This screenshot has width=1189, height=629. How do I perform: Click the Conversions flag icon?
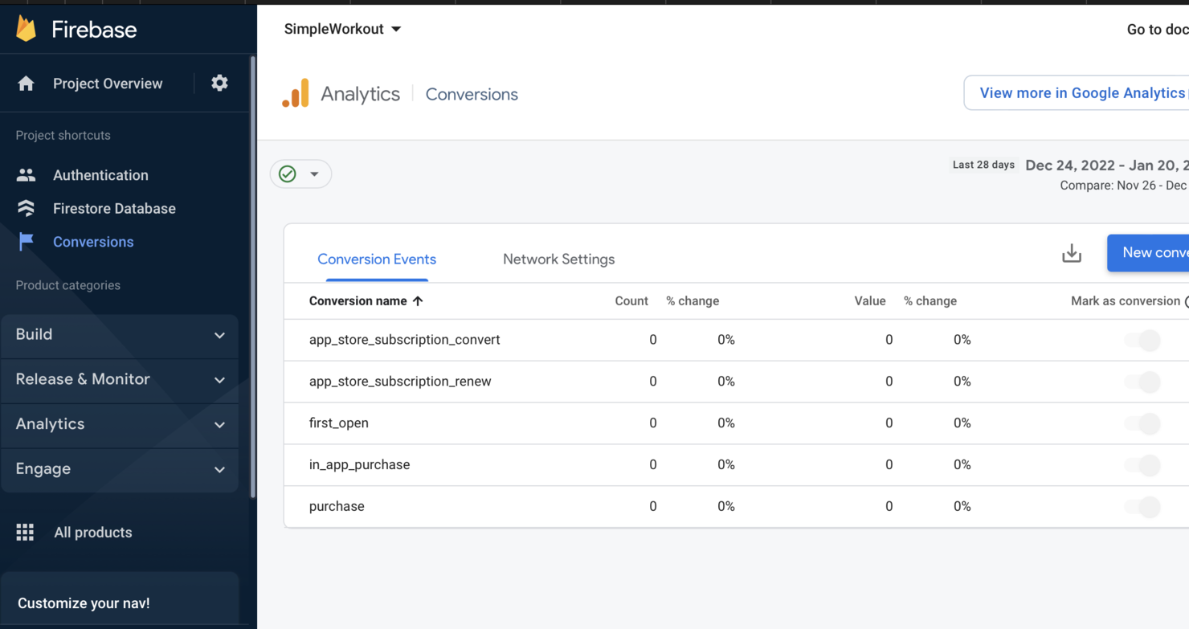click(x=25, y=241)
